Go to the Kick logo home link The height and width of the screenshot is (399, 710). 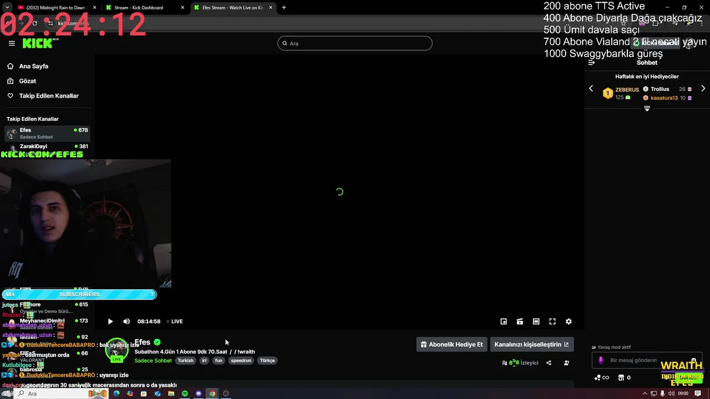39,43
